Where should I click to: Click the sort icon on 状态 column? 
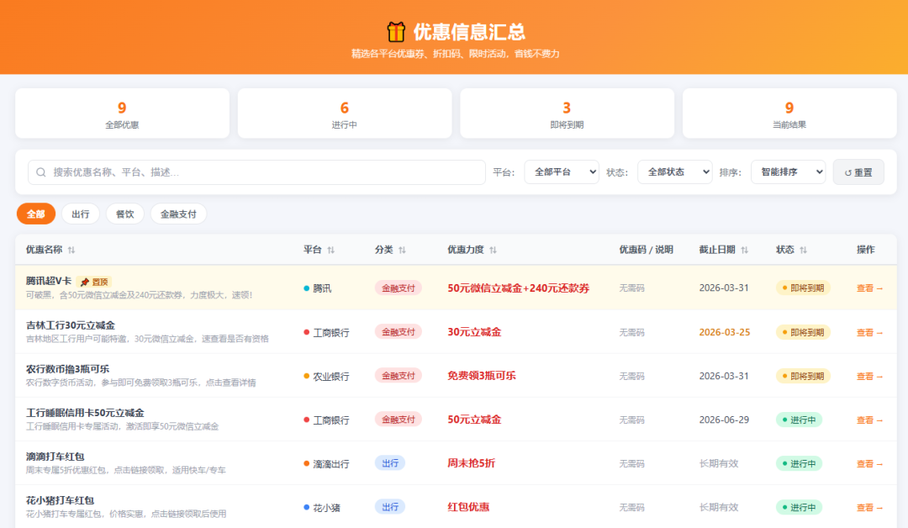coord(804,250)
